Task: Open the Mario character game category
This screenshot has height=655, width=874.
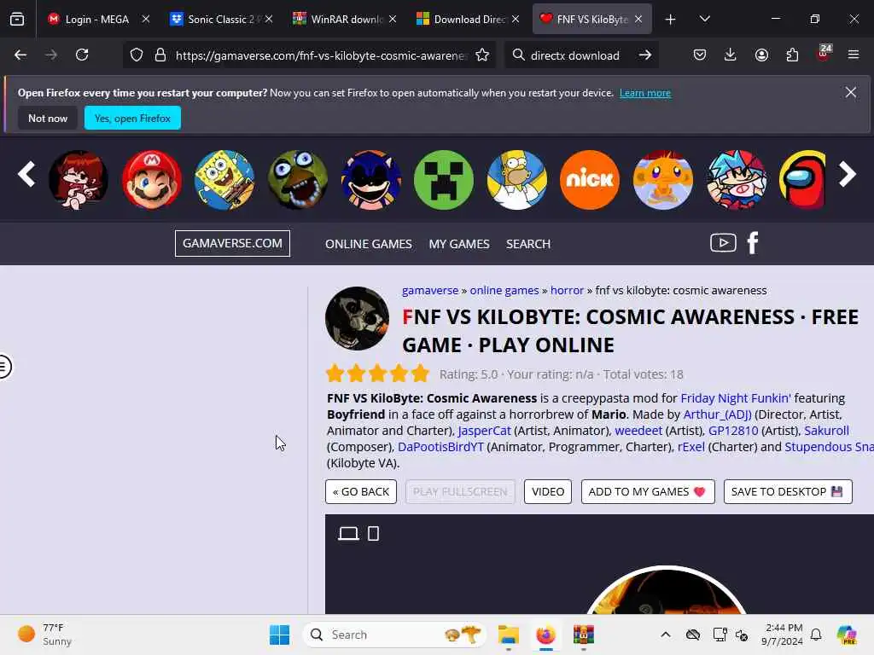Action: pos(152,180)
